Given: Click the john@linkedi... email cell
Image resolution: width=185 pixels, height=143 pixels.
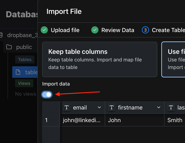Looking at the screenshot, I should pyautogui.click(x=82, y=120).
